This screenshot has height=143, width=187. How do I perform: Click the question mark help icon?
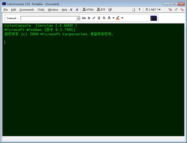[139, 10]
